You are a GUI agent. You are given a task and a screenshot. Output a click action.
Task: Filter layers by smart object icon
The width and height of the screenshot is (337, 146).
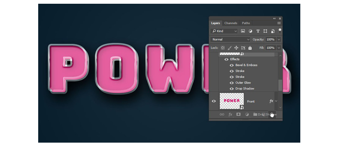point(273,31)
